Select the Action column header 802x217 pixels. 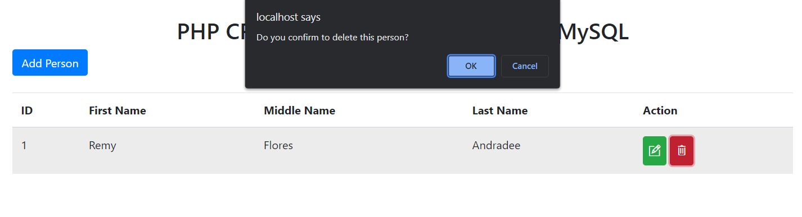[x=660, y=110]
